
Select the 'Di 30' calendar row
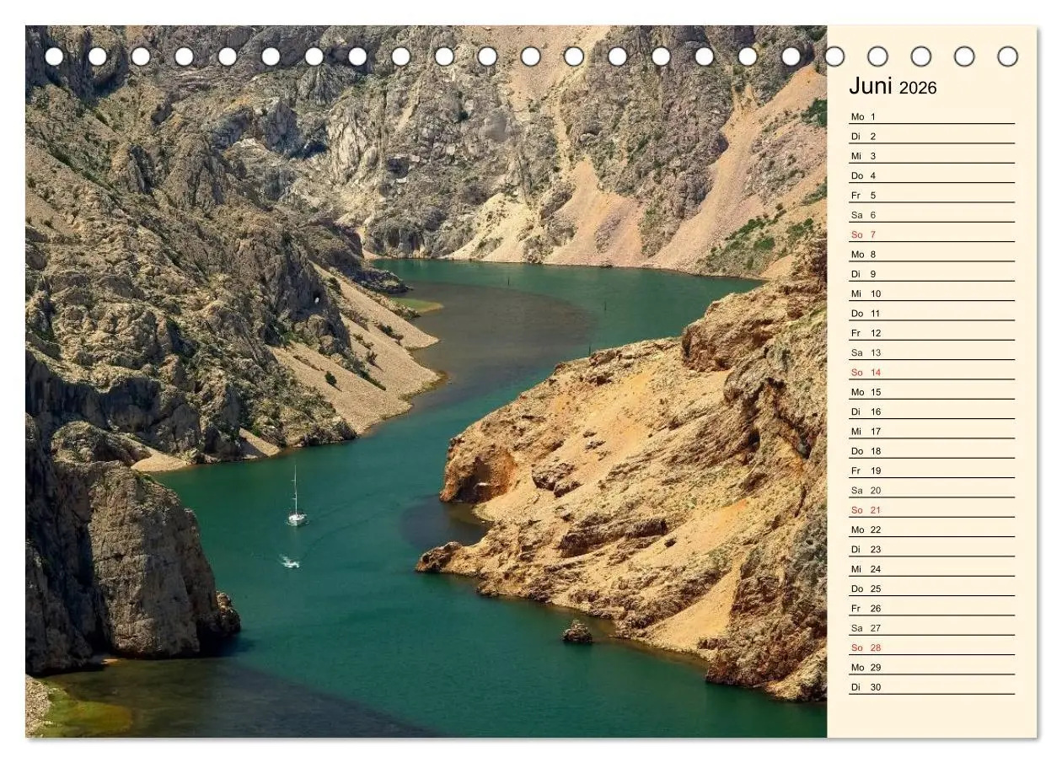931,687
